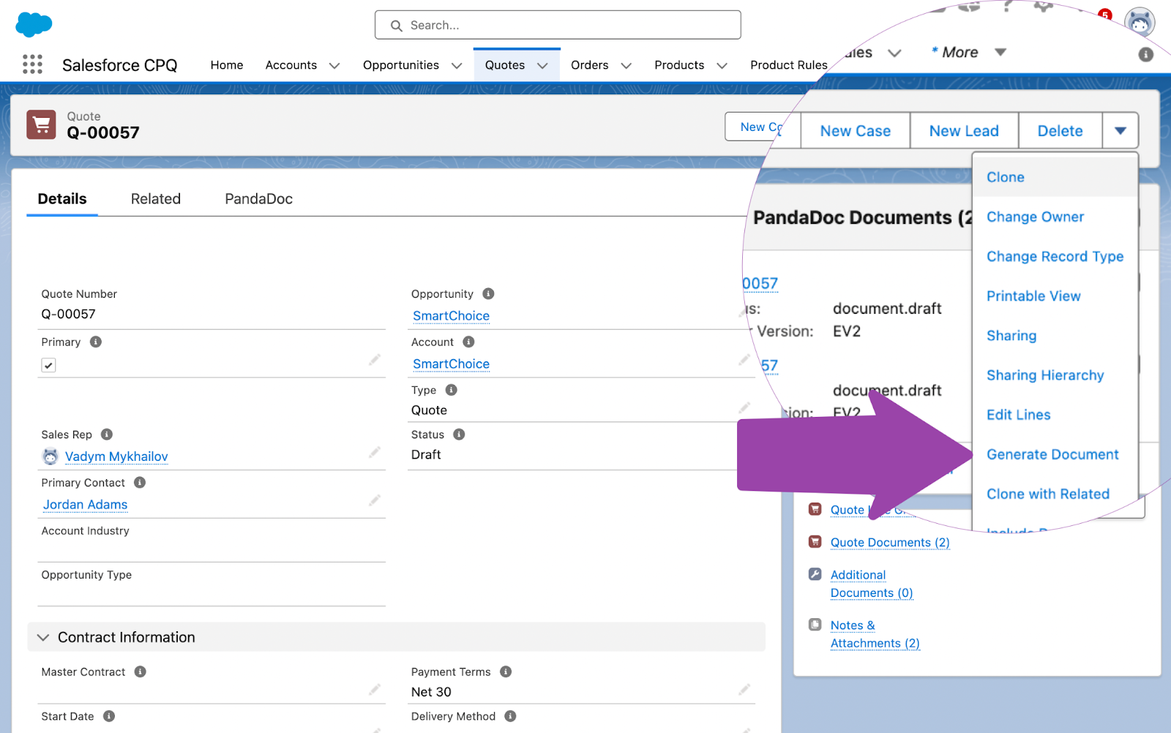Click the info icon beside Opportunity
Image resolution: width=1171 pixels, height=733 pixels.
coord(488,293)
